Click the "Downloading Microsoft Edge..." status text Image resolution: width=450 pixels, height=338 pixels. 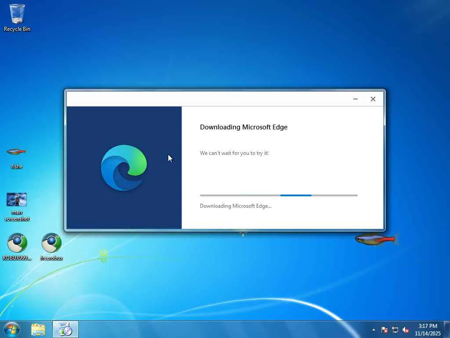coord(236,206)
